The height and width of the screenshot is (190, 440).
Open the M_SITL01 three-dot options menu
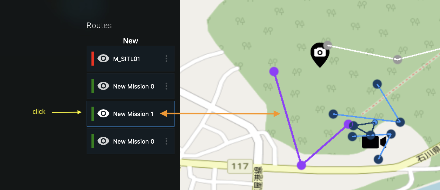point(166,59)
